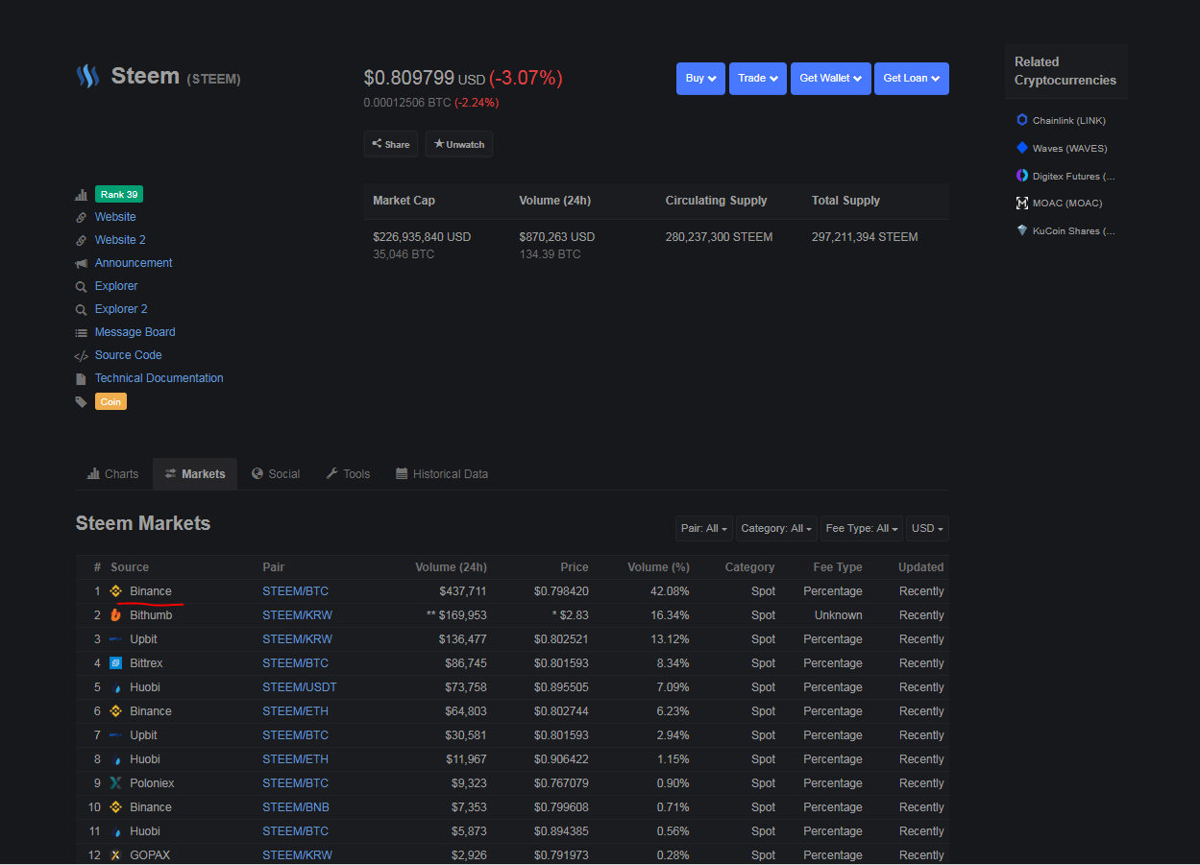This screenshot has width=1200, height=865.
Task: Click the list icon beside Message Board
Action: (x=82, y=332)
